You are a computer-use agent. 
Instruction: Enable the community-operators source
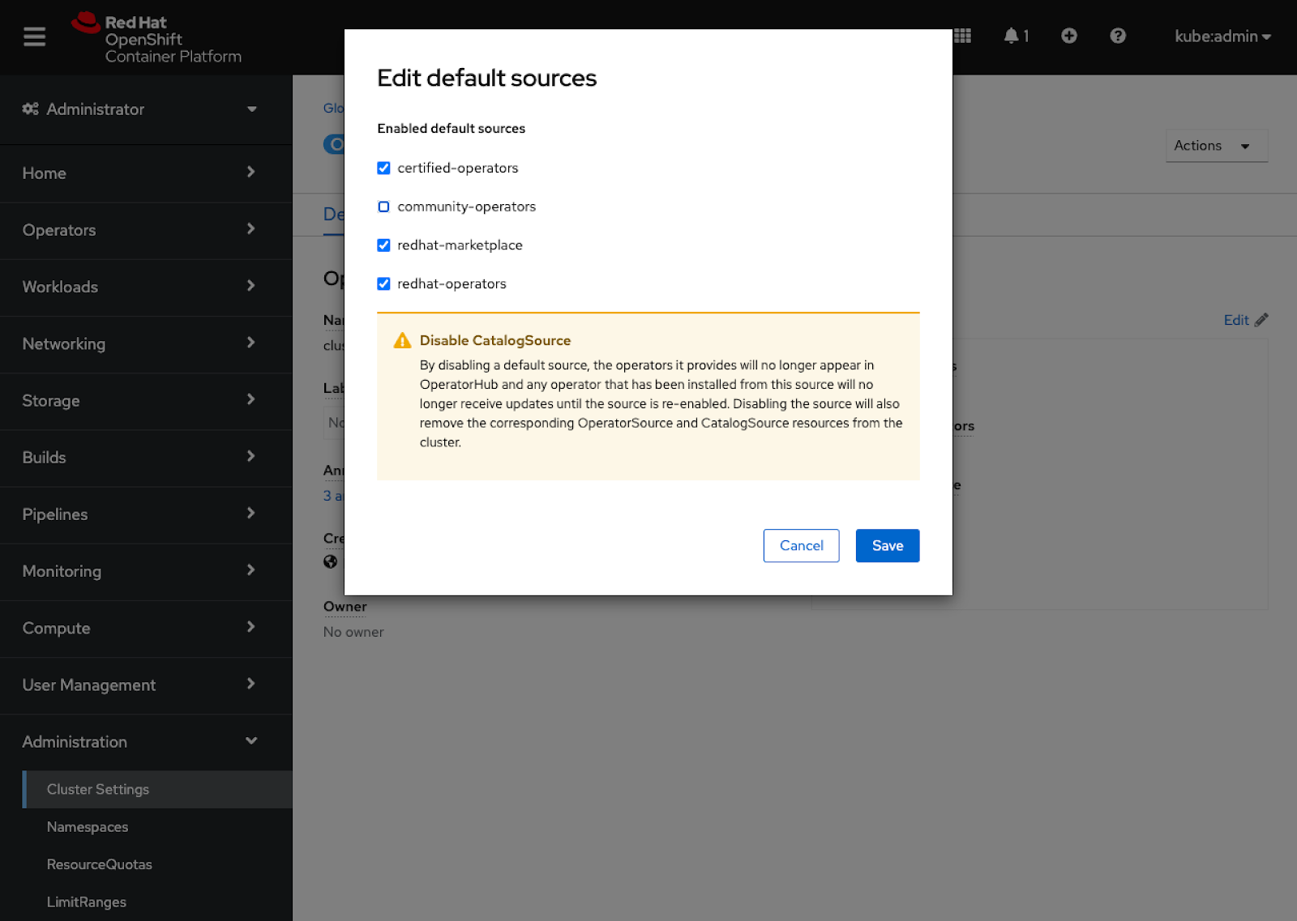pyautogui.click(x=383, y=207)
